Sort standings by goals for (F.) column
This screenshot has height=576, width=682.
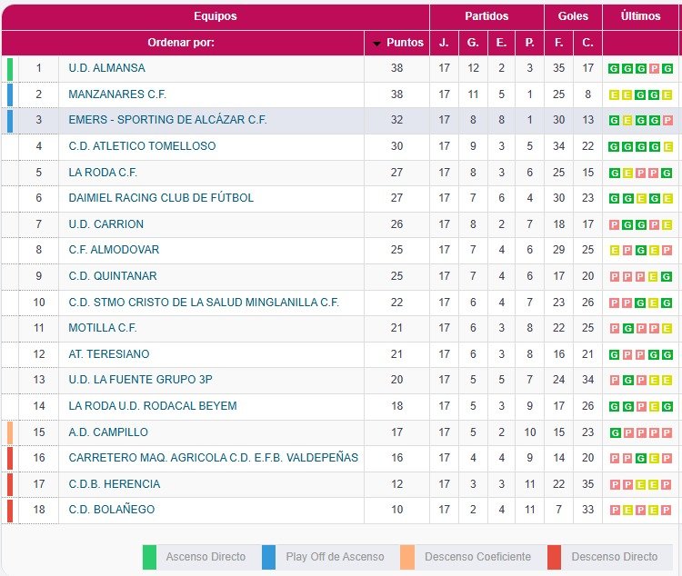click(558, 43)
